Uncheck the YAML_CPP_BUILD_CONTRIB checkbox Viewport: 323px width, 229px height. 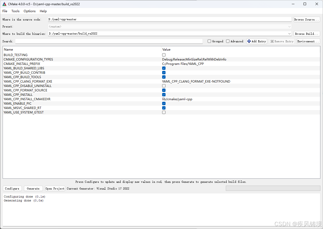coord(164,73)
